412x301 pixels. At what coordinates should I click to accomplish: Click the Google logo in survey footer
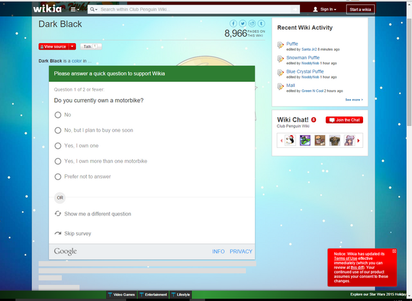pos(66,251)
